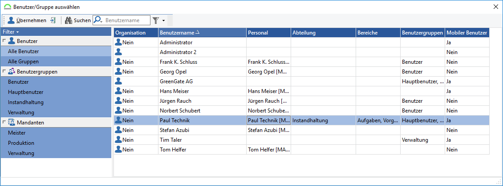Open the Filter dropdown in sidebar header
Screen dimensions: 503x186
pyautogui.click(x=11, y=32)
